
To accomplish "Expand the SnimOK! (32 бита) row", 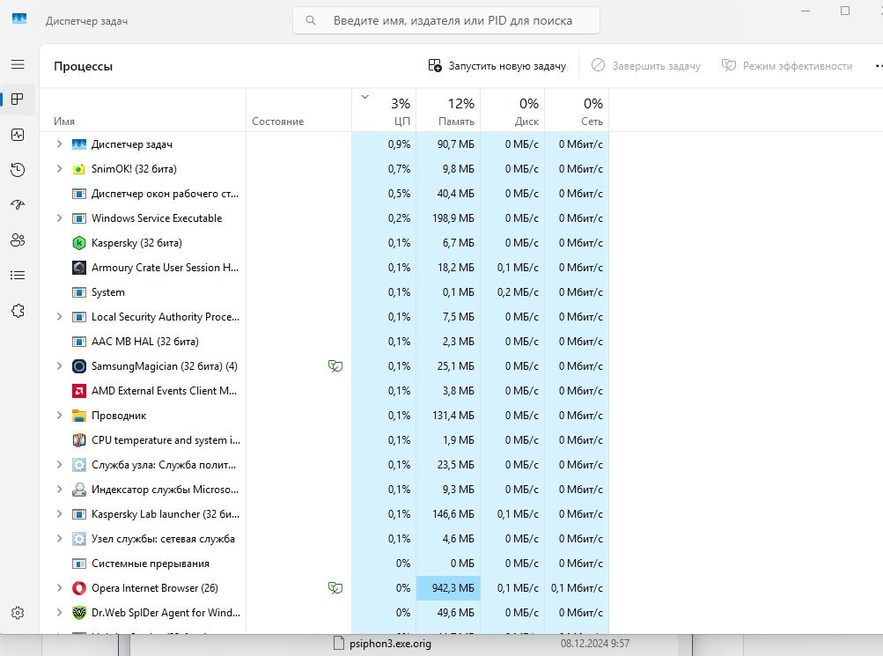I will tap(59, 169).
